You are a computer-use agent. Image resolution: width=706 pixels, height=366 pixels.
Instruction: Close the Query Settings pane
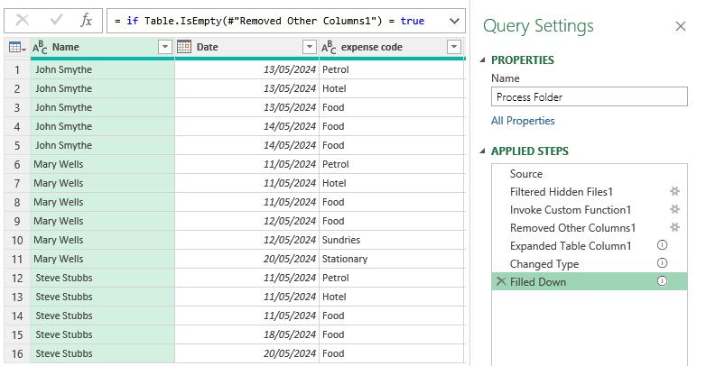(681, 26)
